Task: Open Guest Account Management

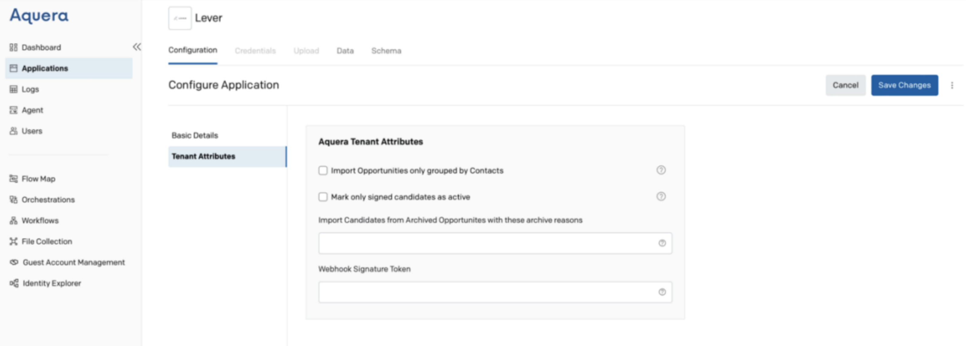Action: pos(73,262)
